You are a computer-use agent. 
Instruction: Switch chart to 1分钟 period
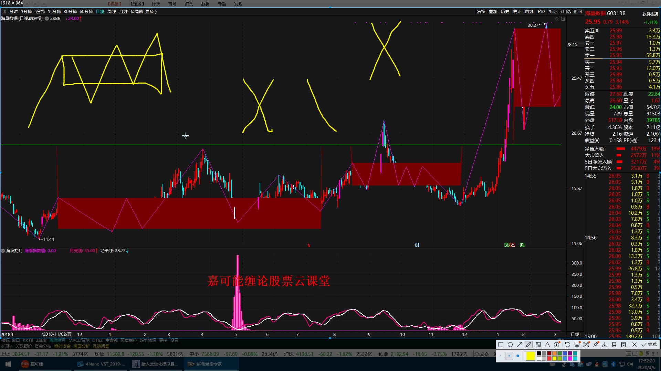pyautogui.click(x=27, y=11)
